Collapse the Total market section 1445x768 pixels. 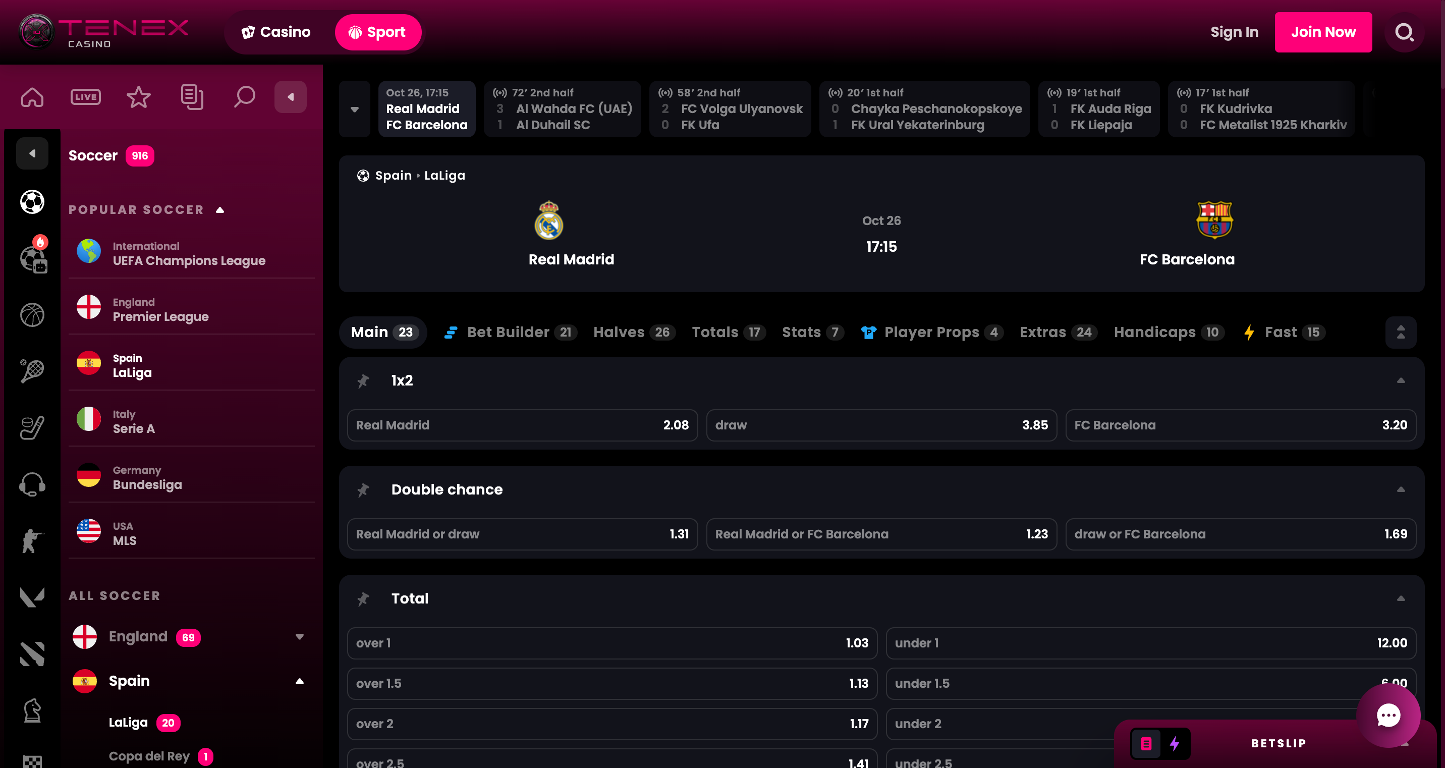pyautogui.click(x=1401, y=598)
